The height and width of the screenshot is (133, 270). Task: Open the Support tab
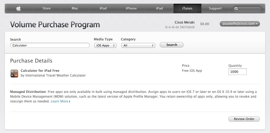[215, 8]
